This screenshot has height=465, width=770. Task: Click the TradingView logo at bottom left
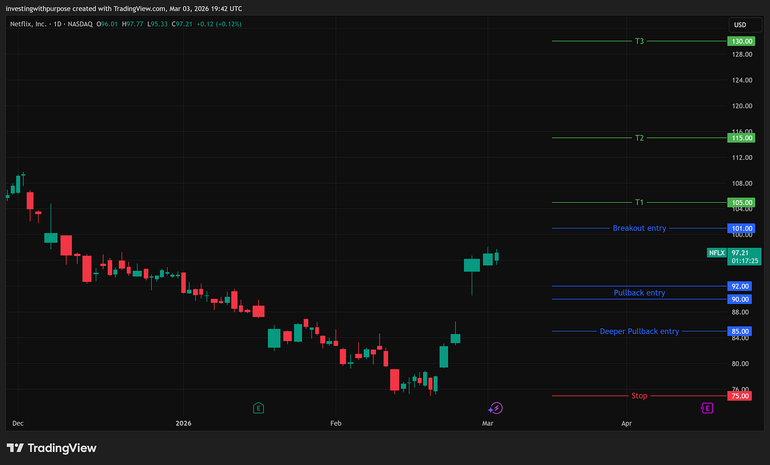(51, 448)
